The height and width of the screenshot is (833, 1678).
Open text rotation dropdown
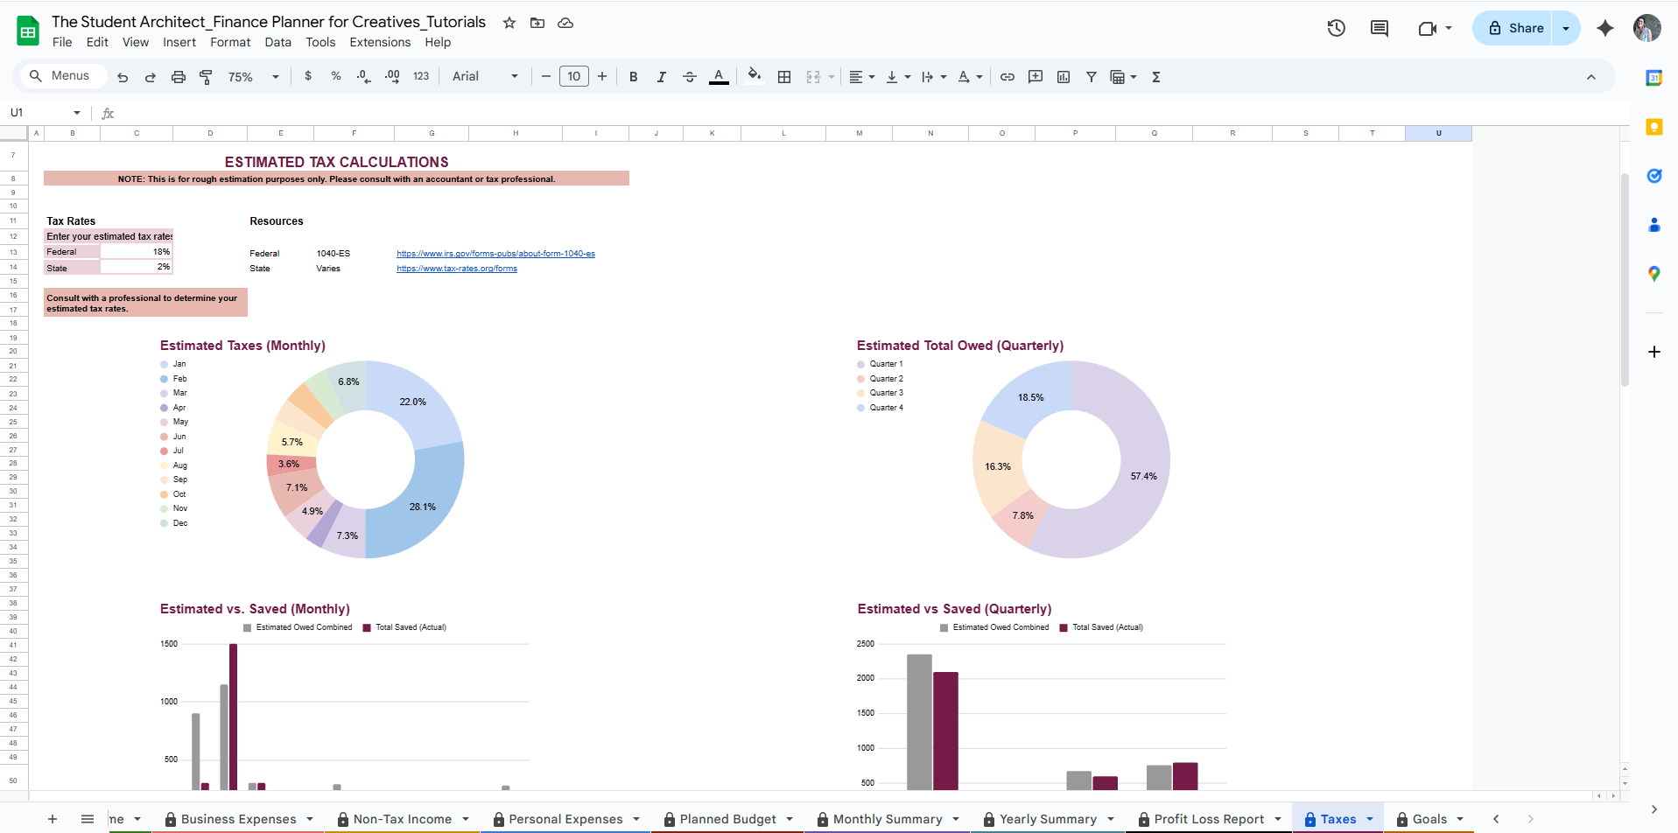click(x=970, y=77)
